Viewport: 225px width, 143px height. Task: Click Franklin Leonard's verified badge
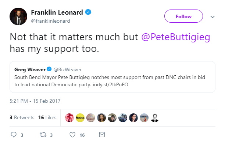[88, 12]
